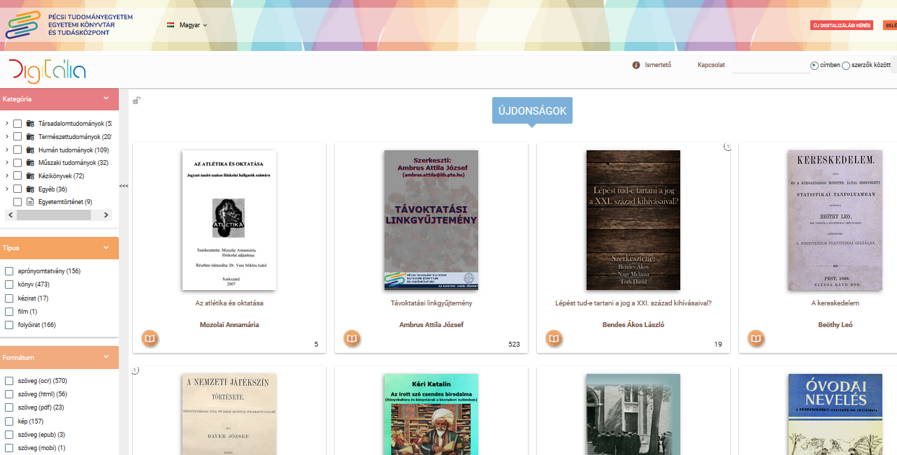Check the Egyéb category checkbox

[x=17, y=189]
